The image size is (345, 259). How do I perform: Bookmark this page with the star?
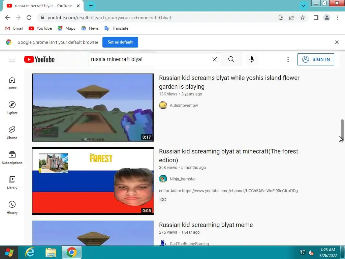coord(303,18)
